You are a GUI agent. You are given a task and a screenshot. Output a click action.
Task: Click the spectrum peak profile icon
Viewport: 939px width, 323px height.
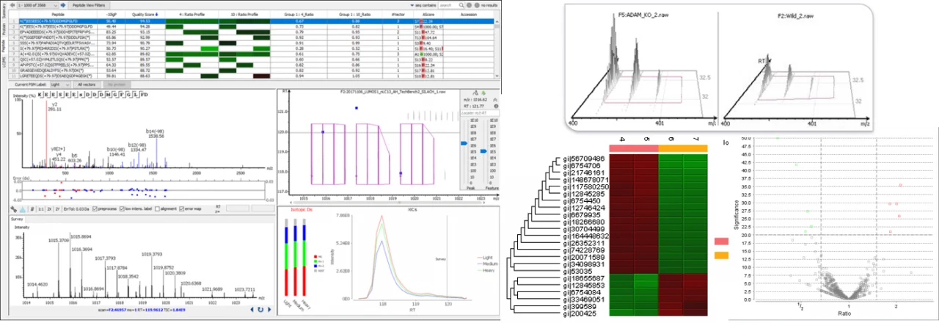[x=22, y=209]
